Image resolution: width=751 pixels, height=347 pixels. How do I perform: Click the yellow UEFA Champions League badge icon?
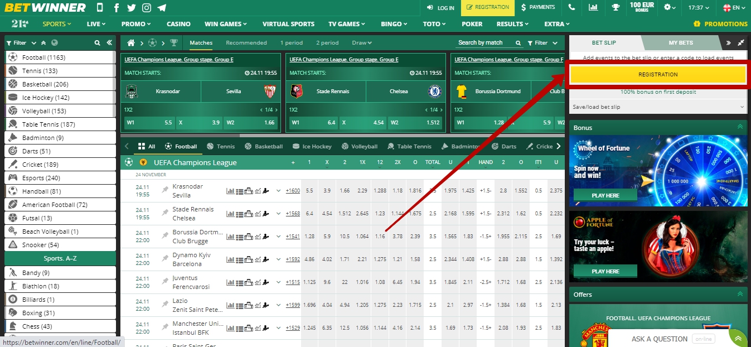pyautogui.click(x=144, y=162)
